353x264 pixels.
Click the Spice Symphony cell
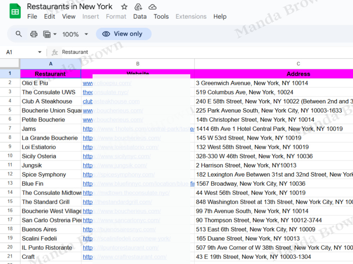tap(50, 175)
